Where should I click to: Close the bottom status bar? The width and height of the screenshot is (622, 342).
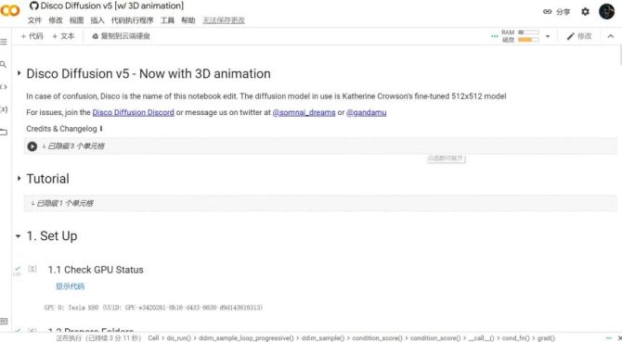(x=619, y=338)
